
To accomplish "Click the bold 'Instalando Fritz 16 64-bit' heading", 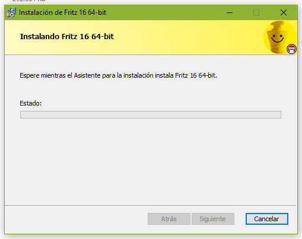I will click(x=67, y=37).
